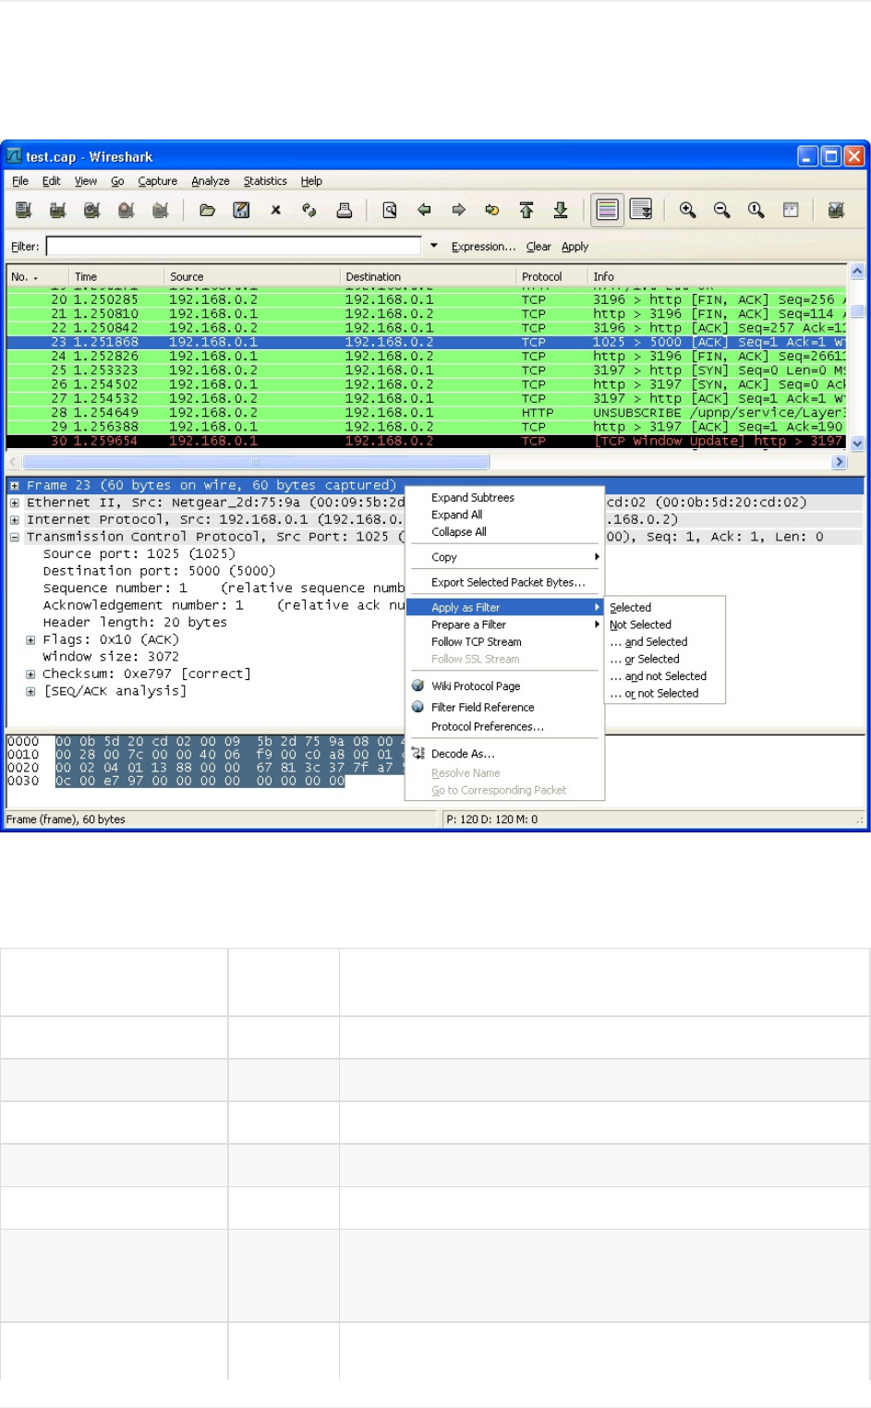Go forward in packet history arrow

[x=458, y=211]
